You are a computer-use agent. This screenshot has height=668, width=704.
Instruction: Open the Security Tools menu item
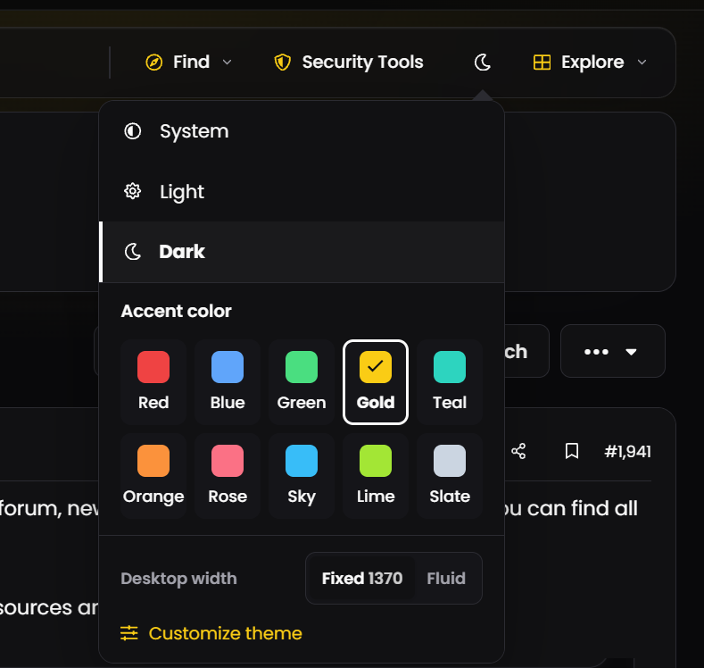[348, 62]
